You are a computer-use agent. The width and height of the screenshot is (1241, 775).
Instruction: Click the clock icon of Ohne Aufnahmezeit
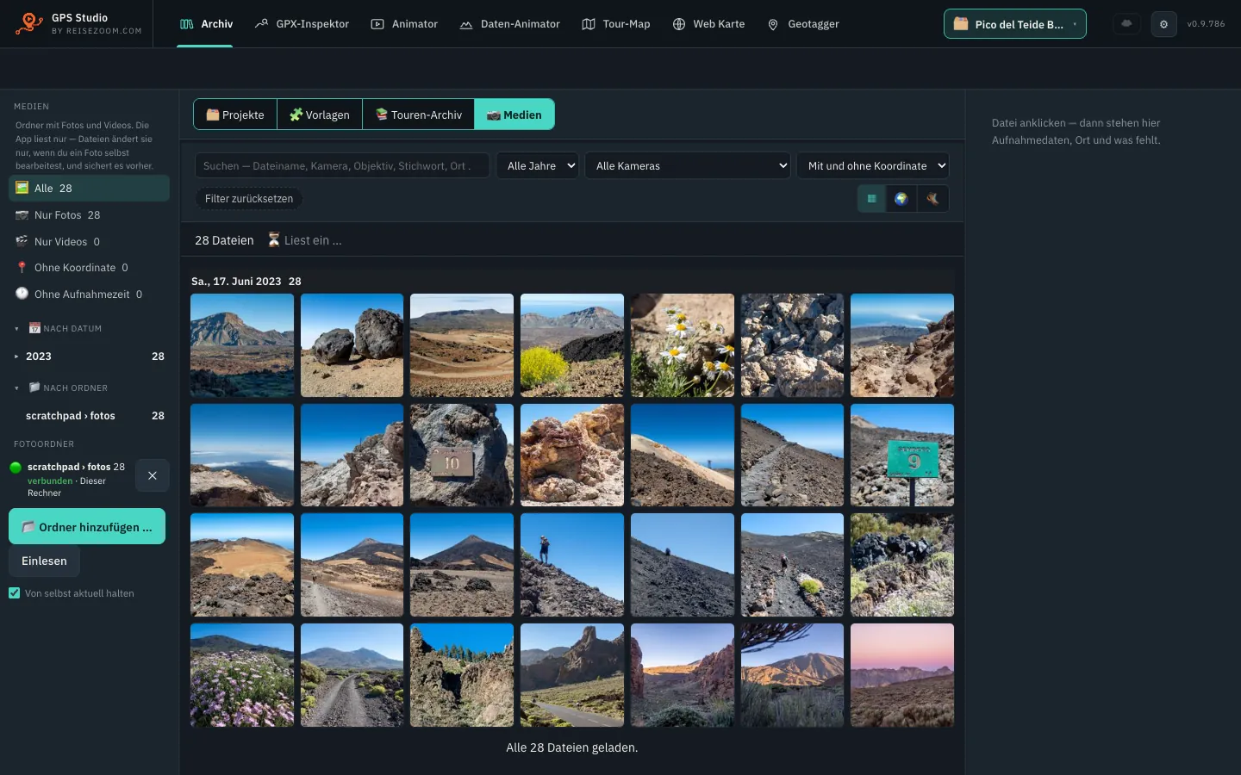[x=22, y=294]
